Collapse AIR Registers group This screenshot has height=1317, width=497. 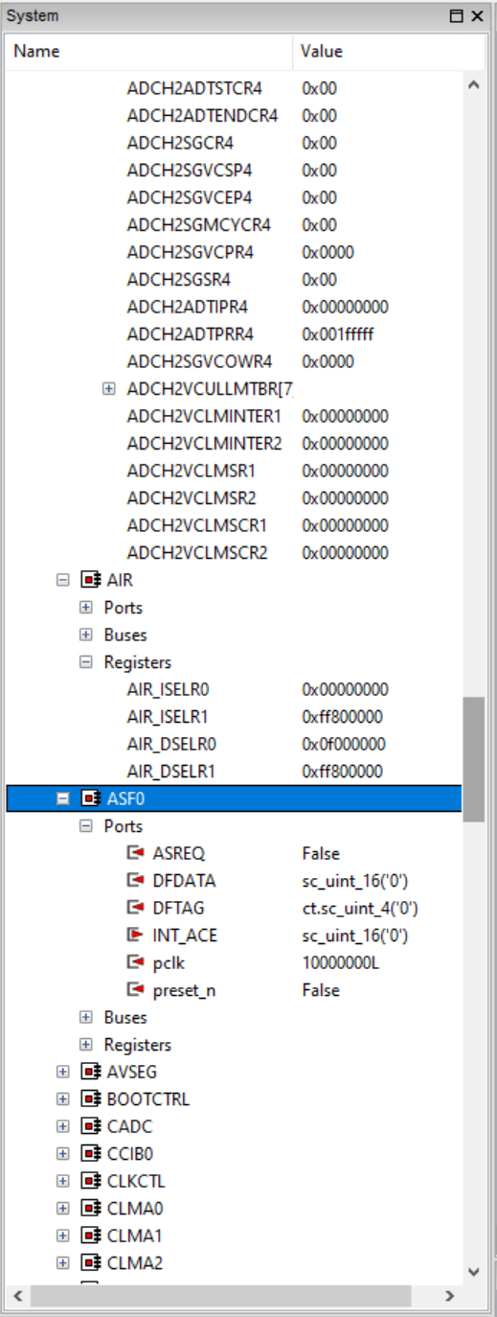pyautogui.click(x=86, y=662)
